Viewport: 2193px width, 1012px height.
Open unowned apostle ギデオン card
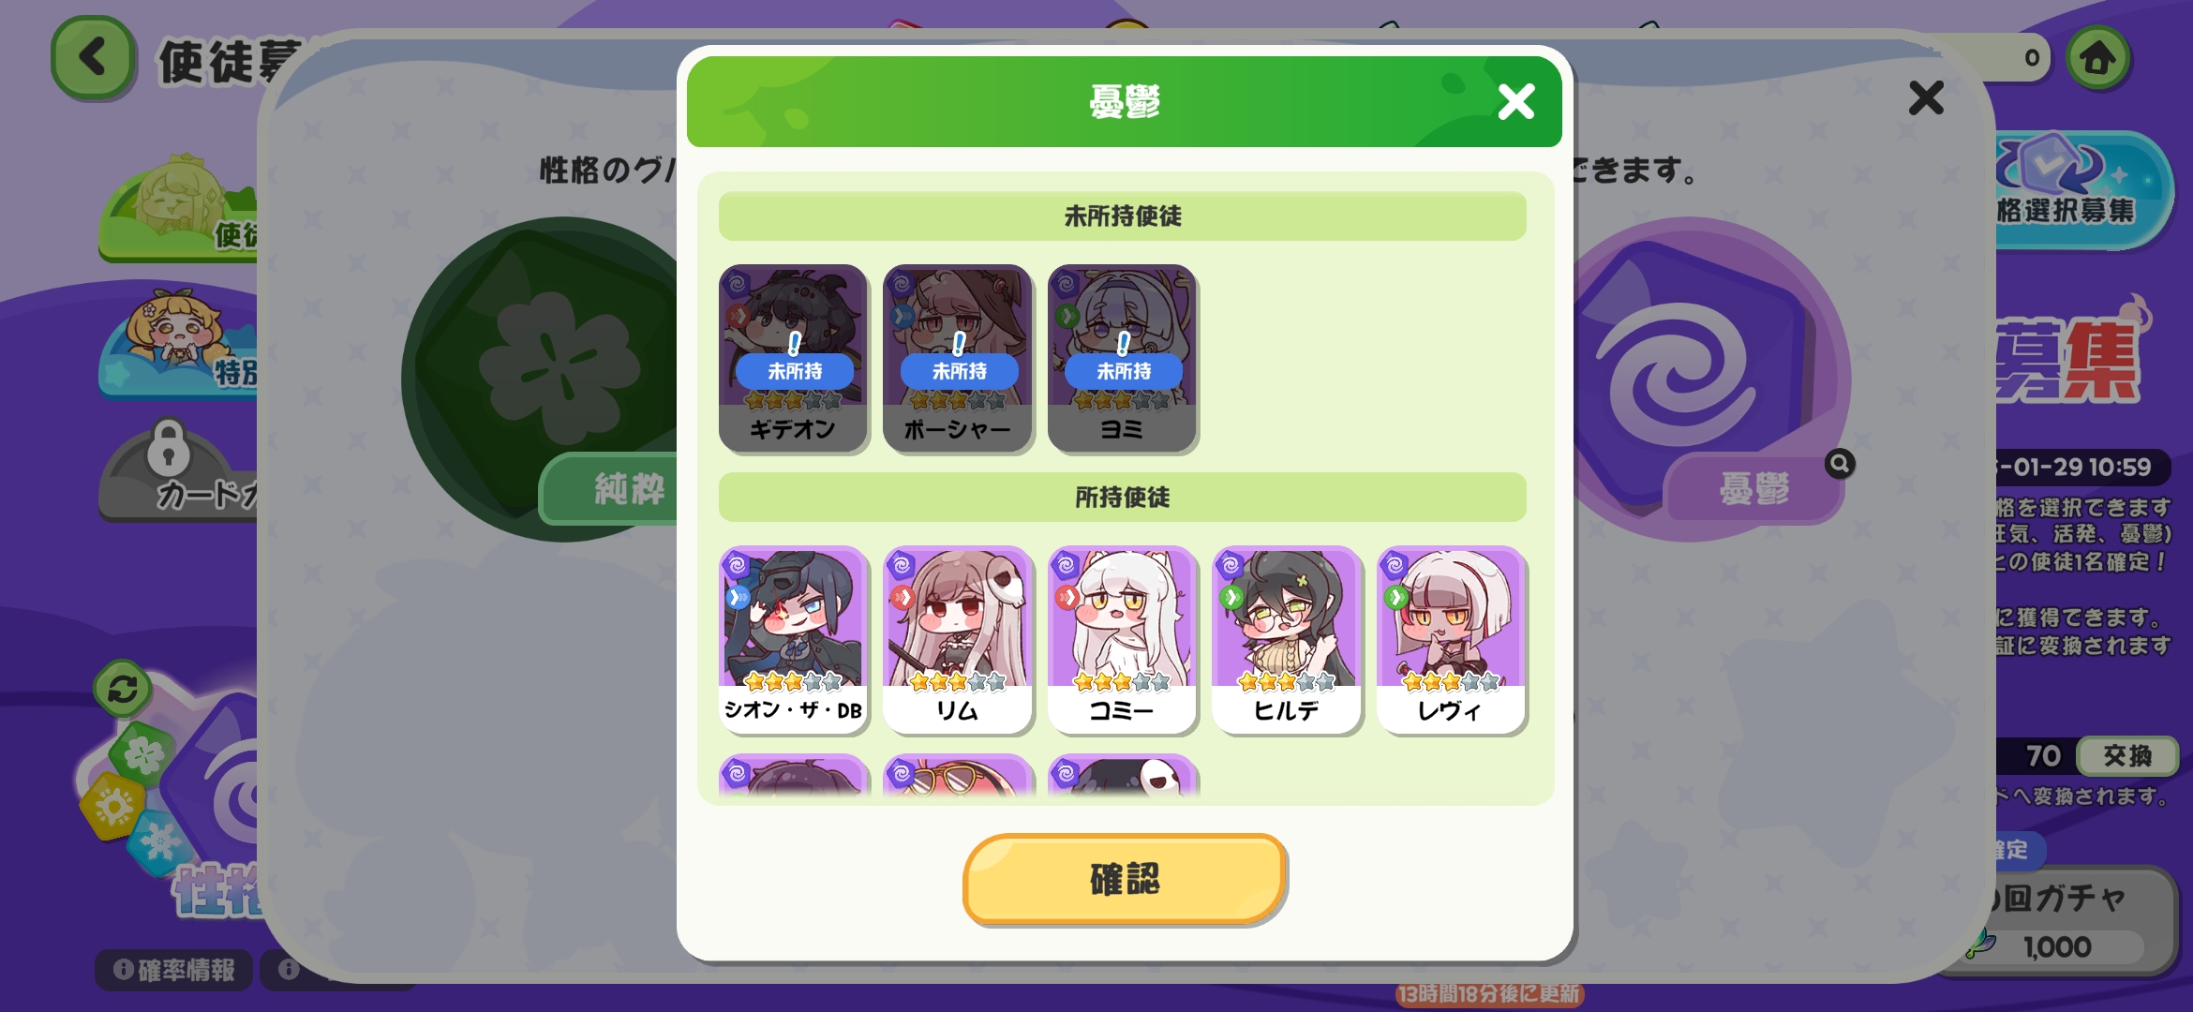pos(793,359)
